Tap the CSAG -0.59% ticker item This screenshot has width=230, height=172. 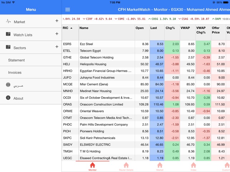point(194,19)
